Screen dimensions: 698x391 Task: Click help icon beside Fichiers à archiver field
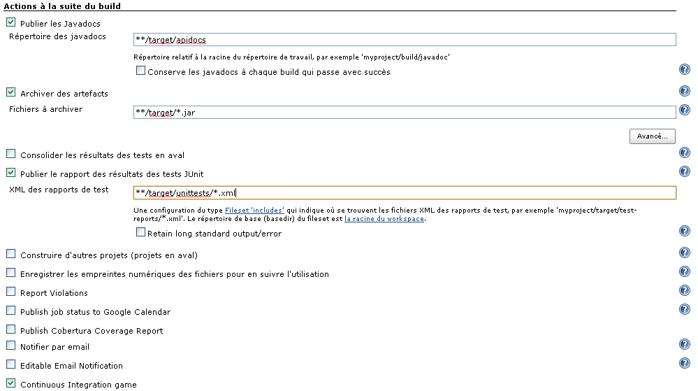(685, 111)
